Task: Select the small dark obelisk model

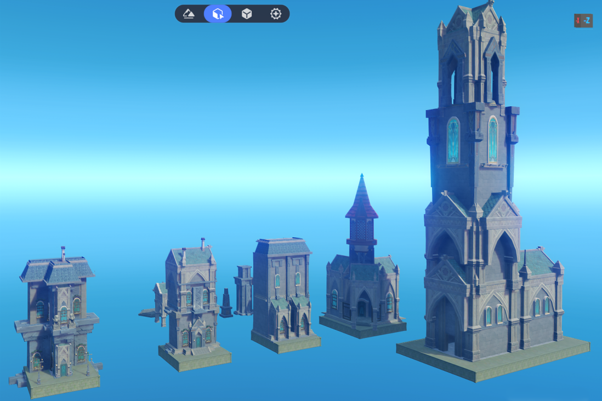Action: (x=226, y=303)
